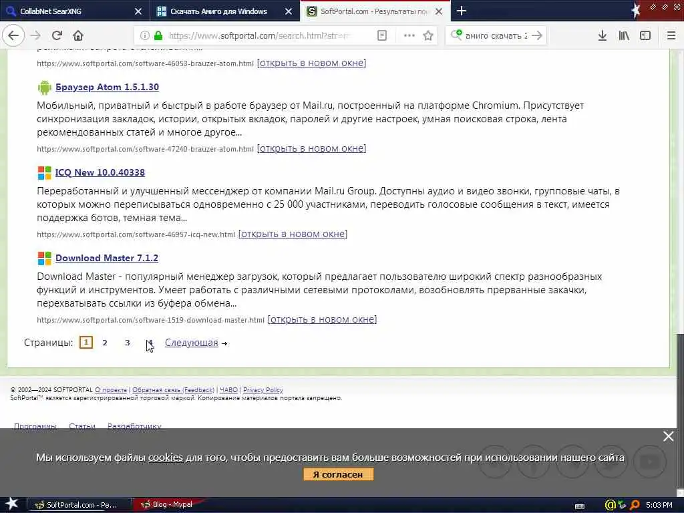This screenshot has height=513, width=684.
Task: Open О проекте footer link
Action: [x=111, y=390]
